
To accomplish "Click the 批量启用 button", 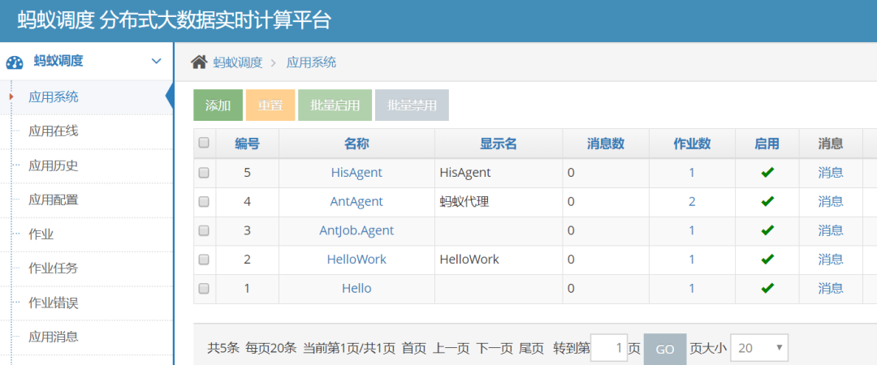I will tap(335, 105).
